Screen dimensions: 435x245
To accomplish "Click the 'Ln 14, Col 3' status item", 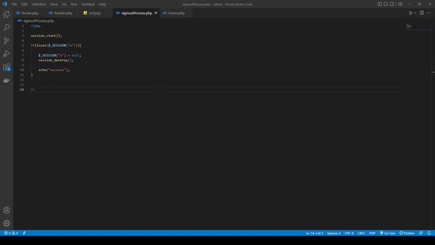I will click(x=314, y=233).
